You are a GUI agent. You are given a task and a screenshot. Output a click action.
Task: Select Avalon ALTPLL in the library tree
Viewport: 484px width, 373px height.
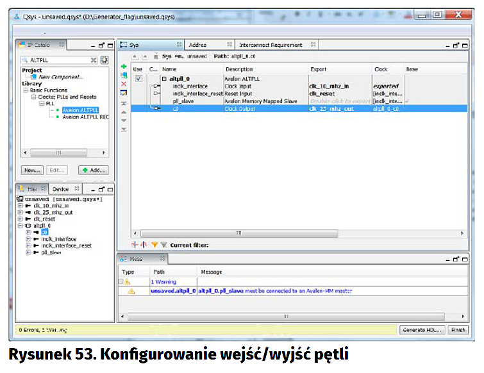coord(80,110)
